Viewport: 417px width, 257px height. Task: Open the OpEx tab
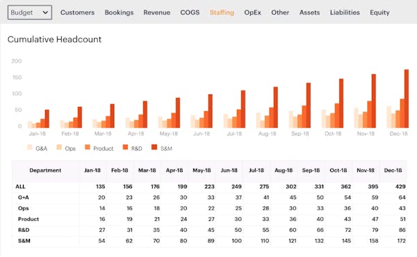coord(253,13)
